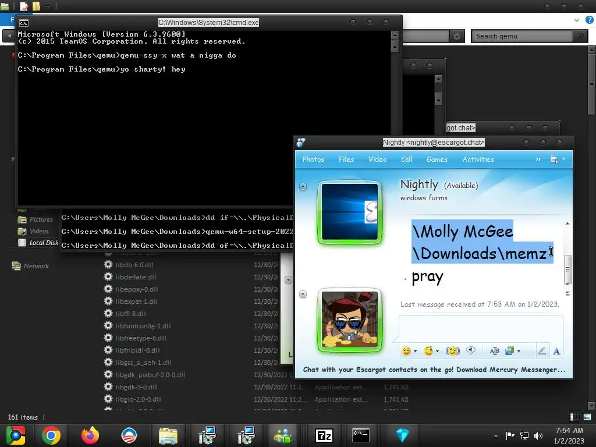Click the messenger menu icon beside Activities overflow
The height and width of the screenshot is (447, 596).
pyautogui.click(x=554, y=159)
